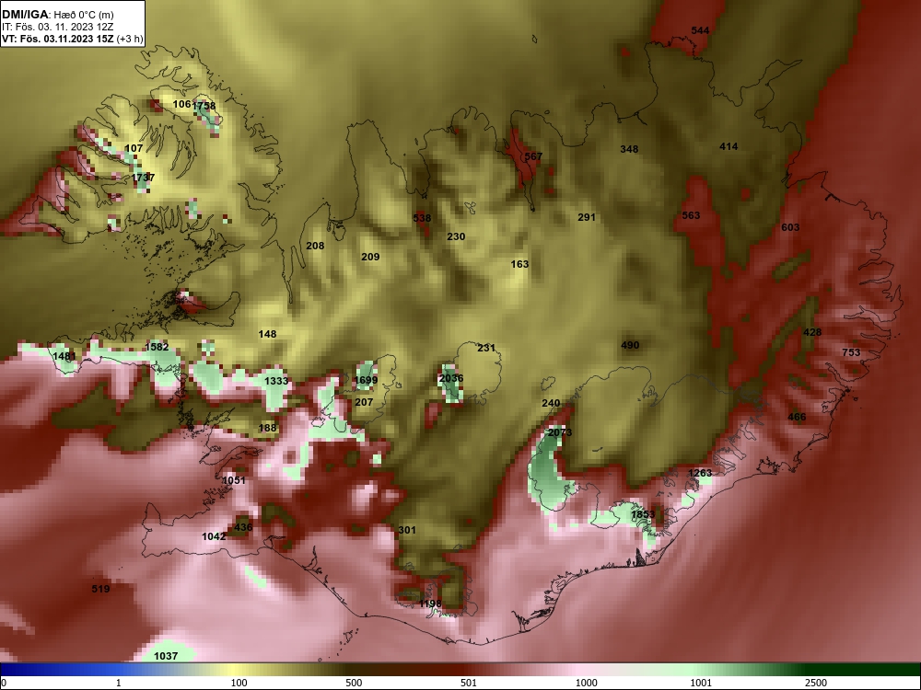
Task: Click the map value 188
Action: pos(267,428)
